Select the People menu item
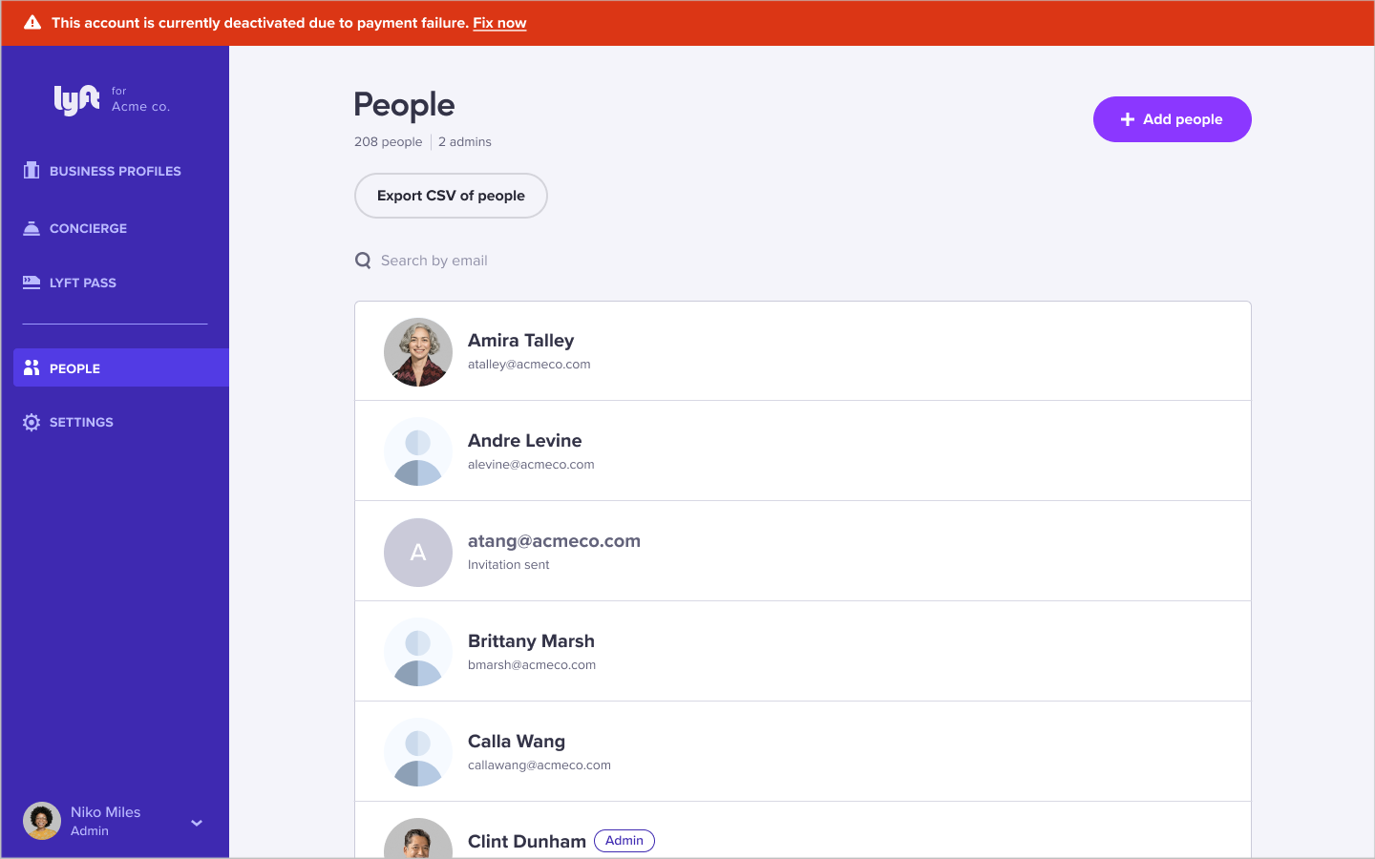The height and width of the screenshot is (859, 1375). (121, 367)
